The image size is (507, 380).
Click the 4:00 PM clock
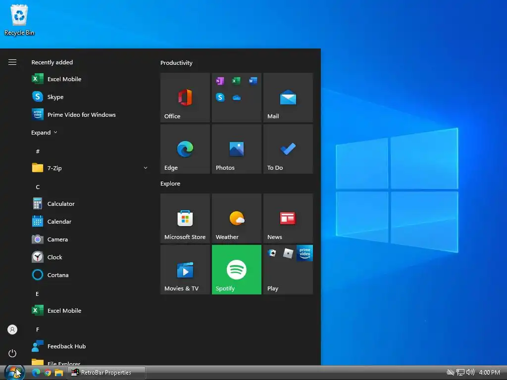489,373
